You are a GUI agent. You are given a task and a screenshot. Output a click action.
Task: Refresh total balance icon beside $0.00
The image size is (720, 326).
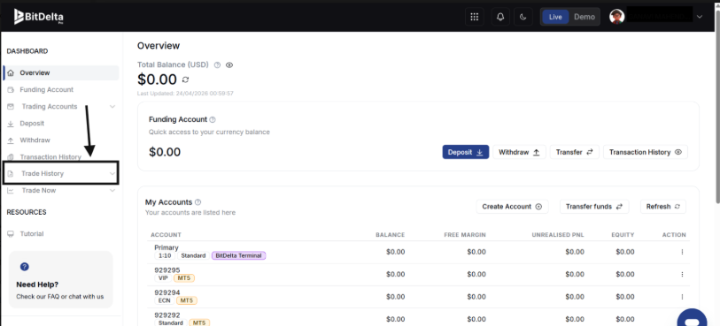(x=185, y=80)
